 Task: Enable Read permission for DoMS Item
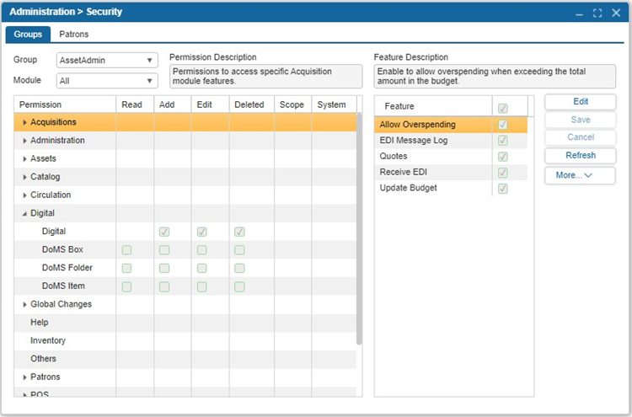pos(126,286)
